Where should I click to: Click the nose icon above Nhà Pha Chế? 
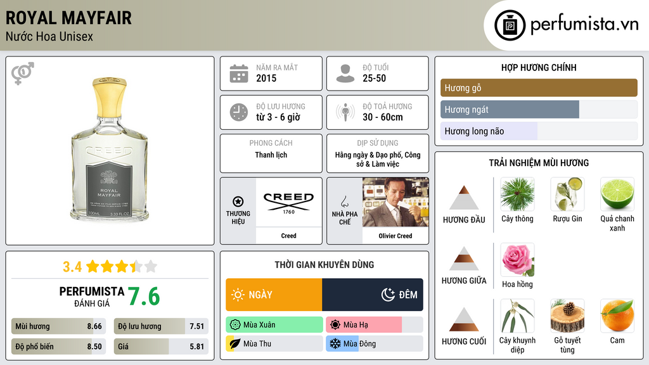(x=344, y=202)
